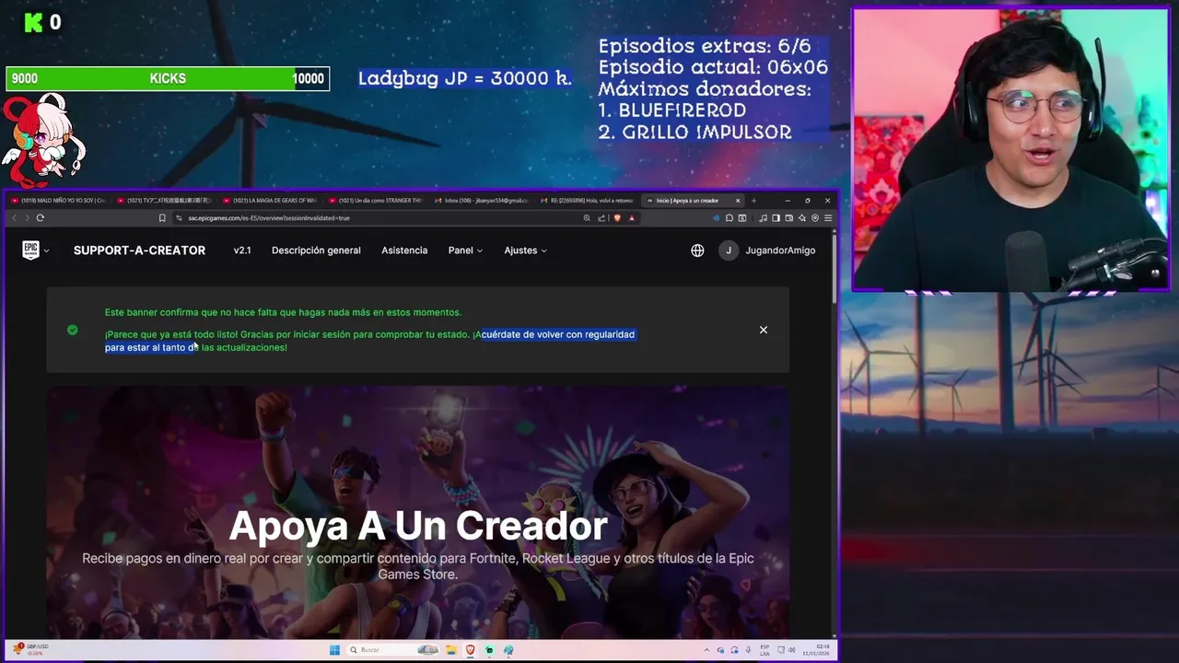Reload the page using browser refresh icon
Screen dimensions: 1179x663
tap(41, 218)
